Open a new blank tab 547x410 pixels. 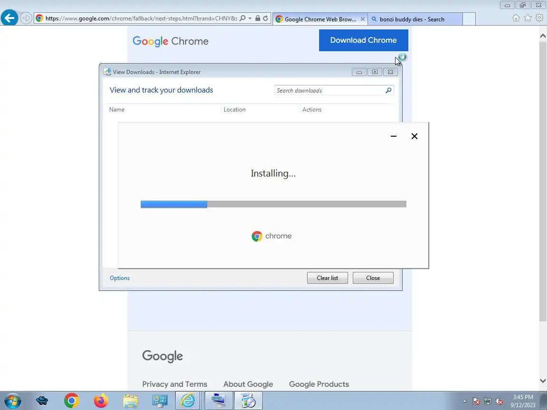469,19
